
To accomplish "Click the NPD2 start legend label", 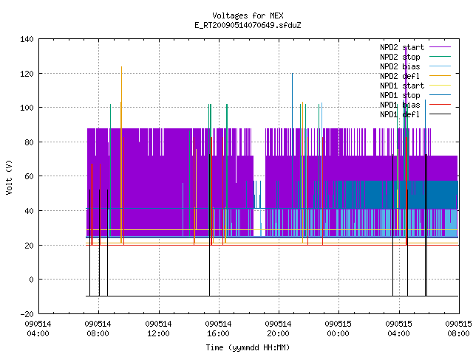I will click(x=402, y=47).
